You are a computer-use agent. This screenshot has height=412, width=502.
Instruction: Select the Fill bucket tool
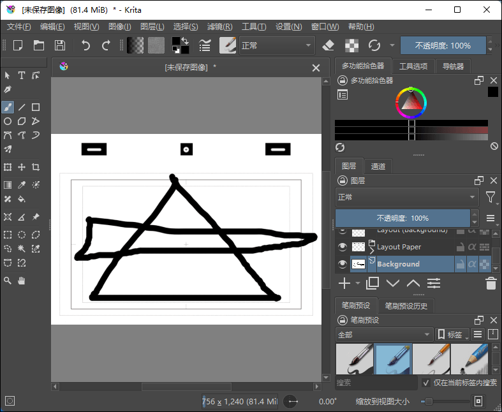pos(22,199)
